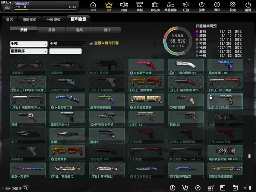The height and width of the screenshot is (192, 256).
Task: Toggle the GP helper switch
Action: point(6,188)
